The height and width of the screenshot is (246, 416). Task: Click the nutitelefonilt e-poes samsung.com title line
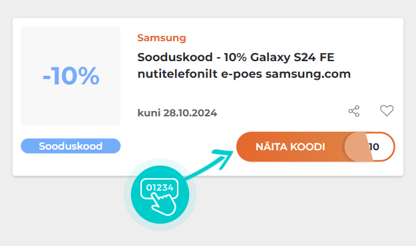click(244, 74)
